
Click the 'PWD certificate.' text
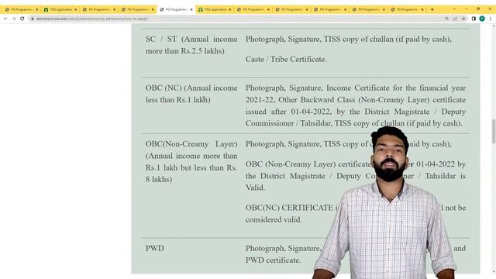[x=273, y=260]
